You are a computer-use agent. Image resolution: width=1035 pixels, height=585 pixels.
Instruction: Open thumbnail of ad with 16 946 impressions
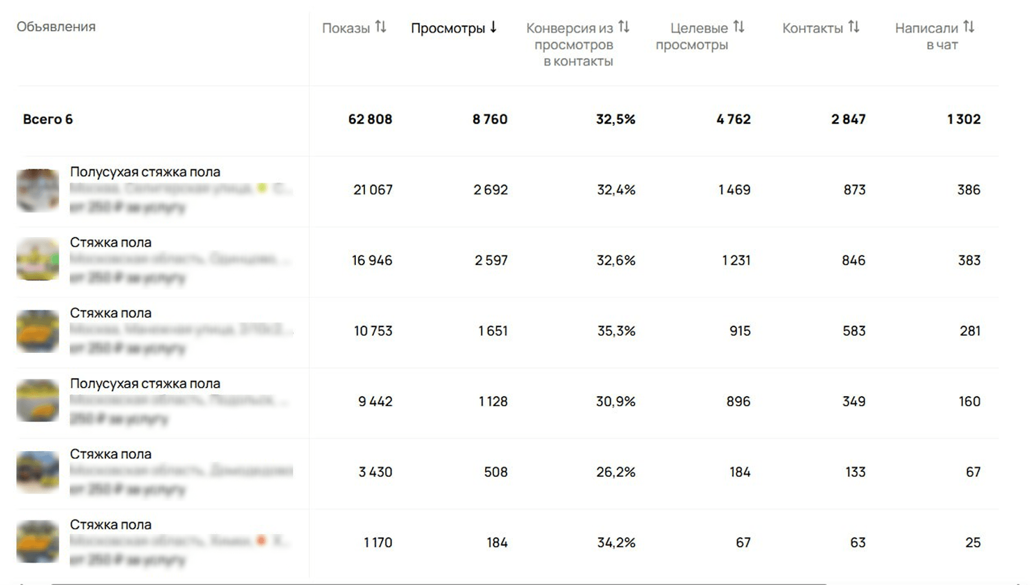(38, 260)
